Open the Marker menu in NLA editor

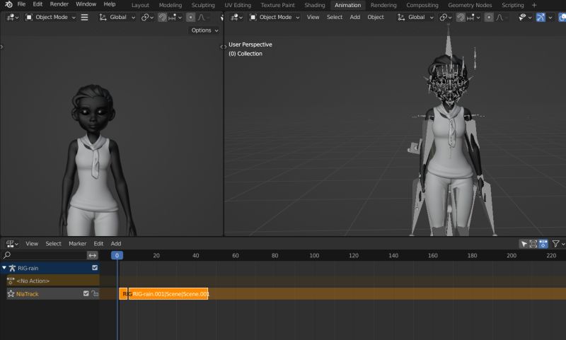click(x=77, y=243)
